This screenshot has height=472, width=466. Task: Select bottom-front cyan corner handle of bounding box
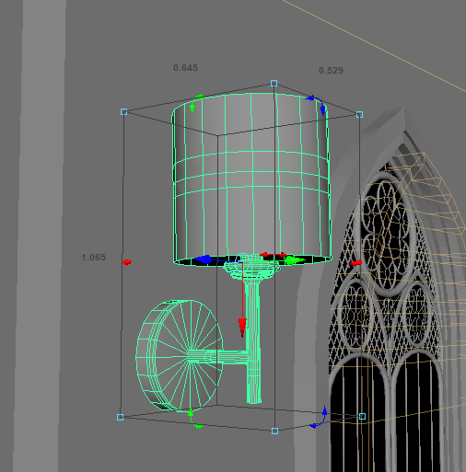pyautogui.click(x=274, y=431)
